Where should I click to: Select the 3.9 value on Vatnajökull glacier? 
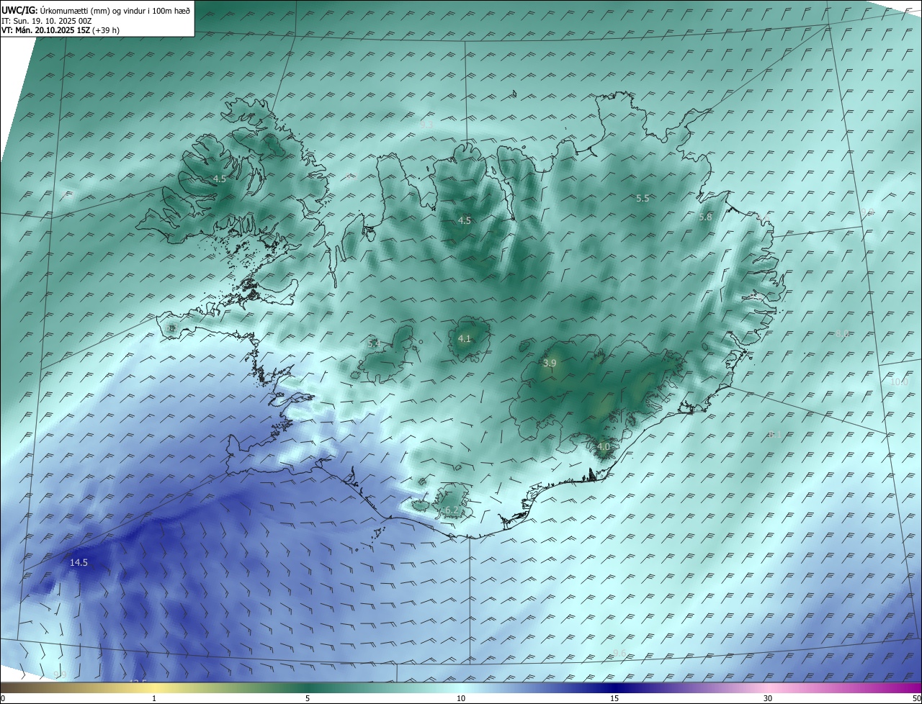550,364
